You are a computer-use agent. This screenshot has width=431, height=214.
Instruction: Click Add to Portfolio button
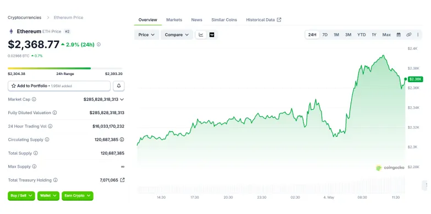(x=59, y=86)
